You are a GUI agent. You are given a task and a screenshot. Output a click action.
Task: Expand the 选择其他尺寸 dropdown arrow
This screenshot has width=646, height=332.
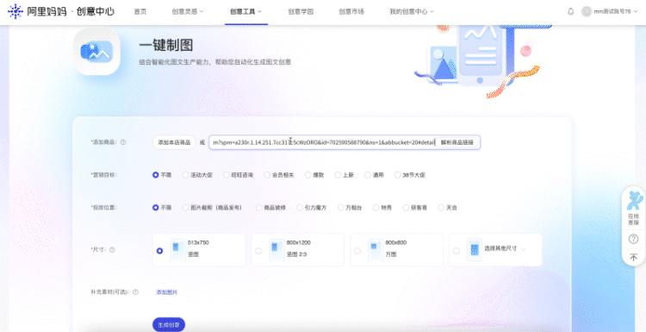click(523, 249)
